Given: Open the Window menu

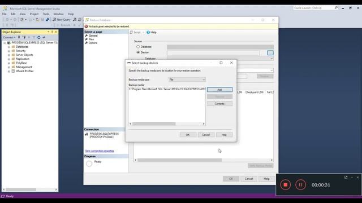Looking at the screenshot, I should tap(58, 14).
